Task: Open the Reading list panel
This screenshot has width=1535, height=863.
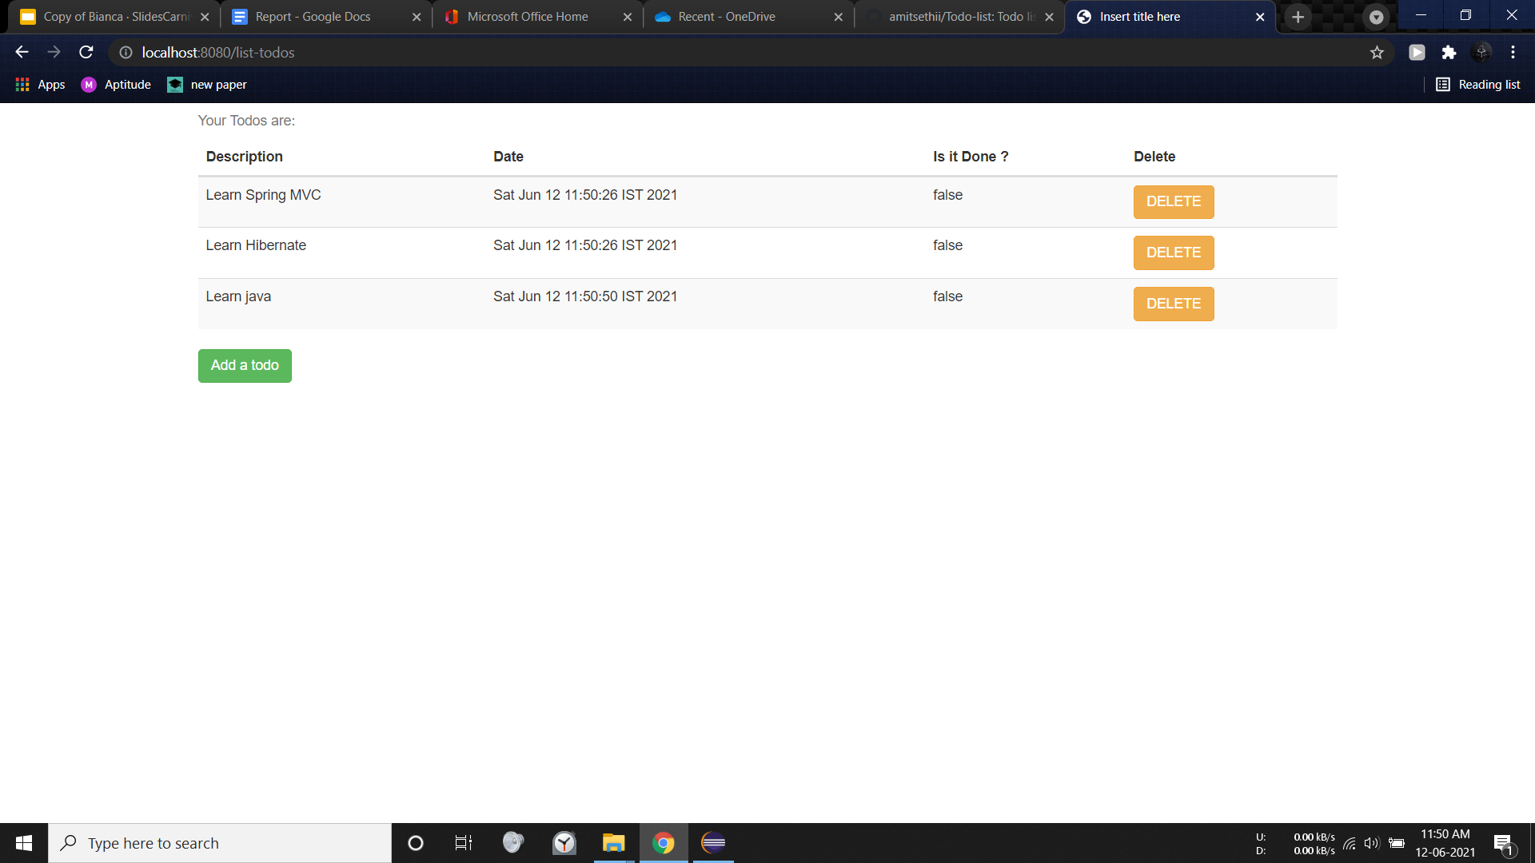Action: (x=1478, y=84)
